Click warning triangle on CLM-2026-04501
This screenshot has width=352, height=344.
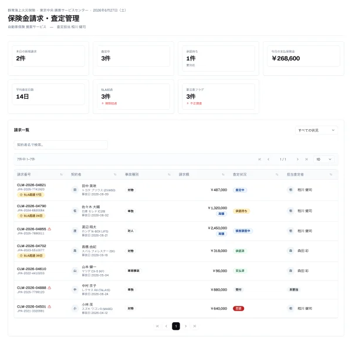coord(49,306)
